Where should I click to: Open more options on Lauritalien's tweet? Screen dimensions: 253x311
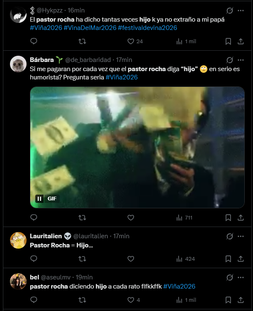coord(241,236)
